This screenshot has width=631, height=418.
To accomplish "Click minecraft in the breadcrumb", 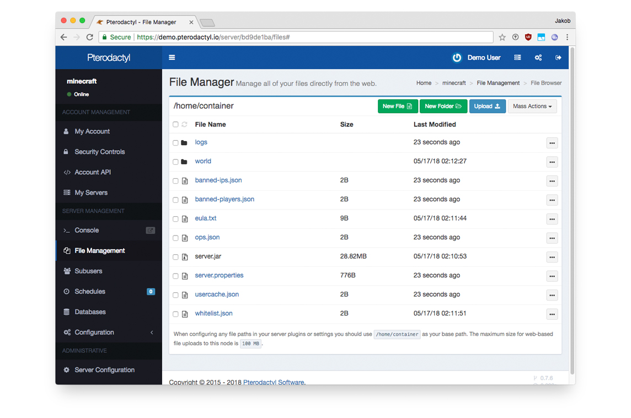I will (454, 83).
